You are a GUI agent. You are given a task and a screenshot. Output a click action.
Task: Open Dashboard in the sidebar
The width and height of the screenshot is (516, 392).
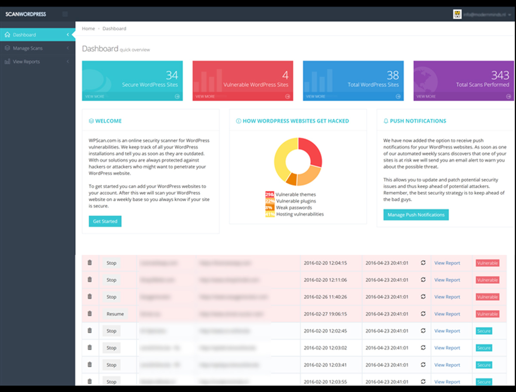(x=37, y=34)
